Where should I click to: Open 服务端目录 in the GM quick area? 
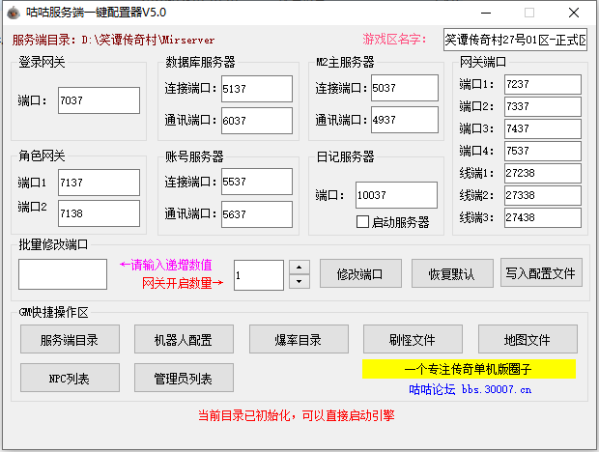point(70,339)
